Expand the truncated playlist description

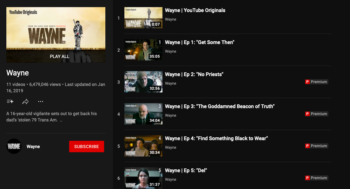pos(61,120)
